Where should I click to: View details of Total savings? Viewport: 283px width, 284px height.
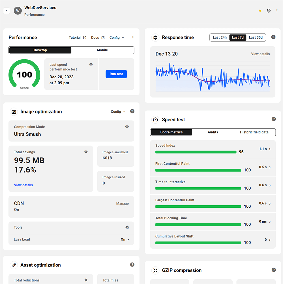click(x=23, y=185)
